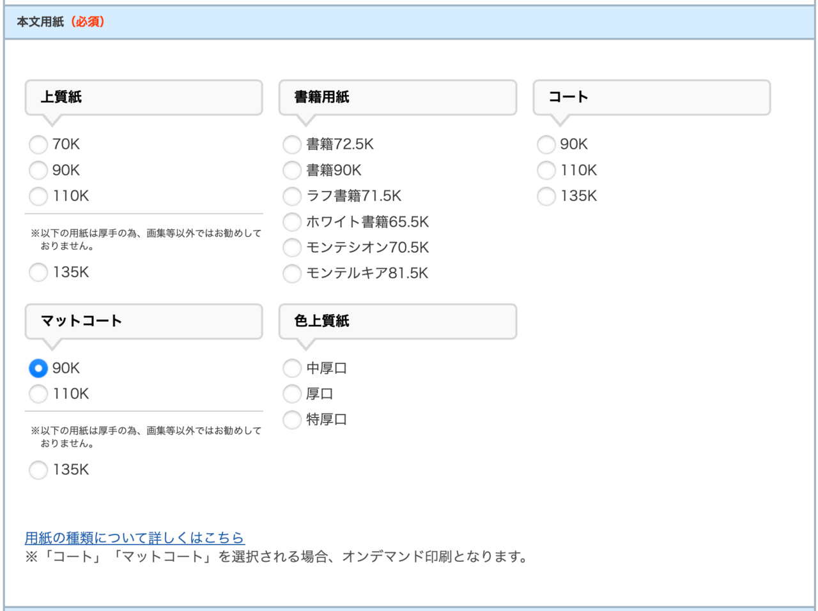Select 90K under コート

click(x=546, y=145)
